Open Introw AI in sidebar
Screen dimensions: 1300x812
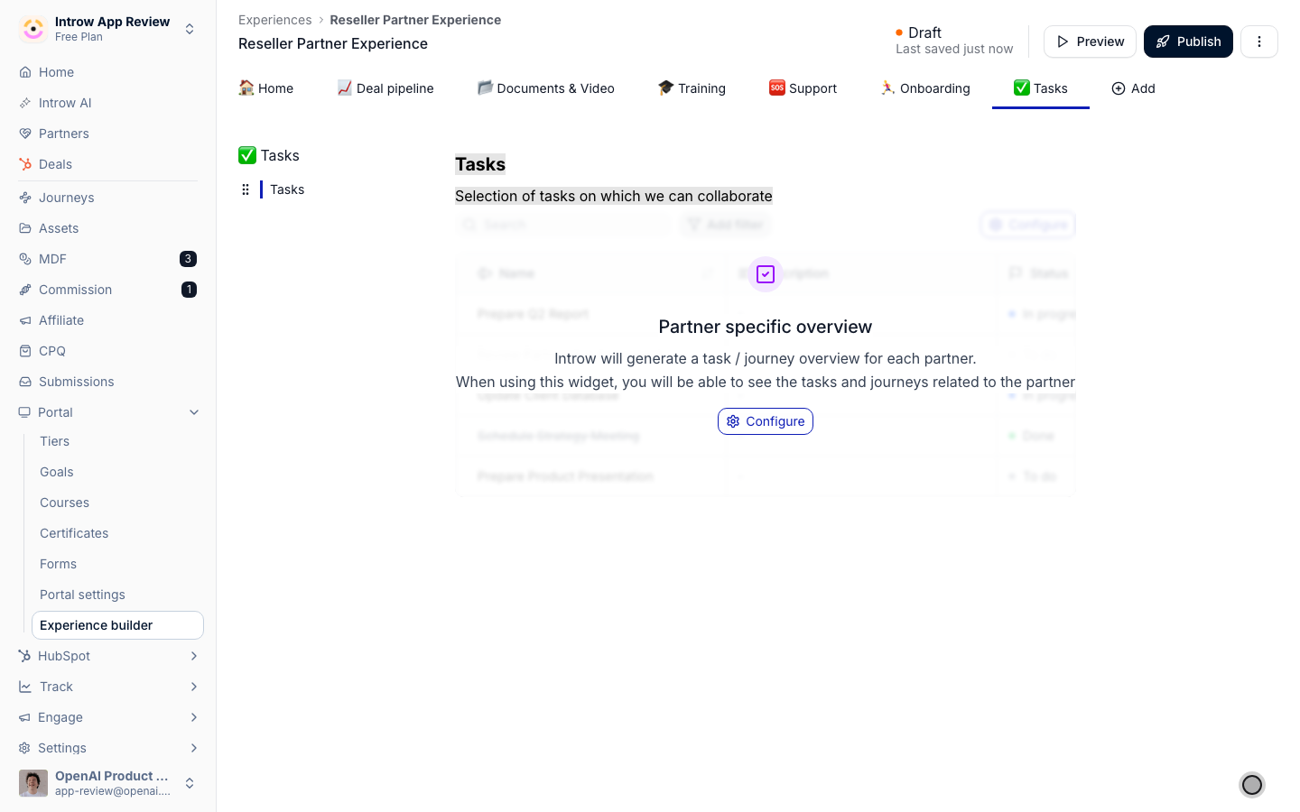pos(108,103)
